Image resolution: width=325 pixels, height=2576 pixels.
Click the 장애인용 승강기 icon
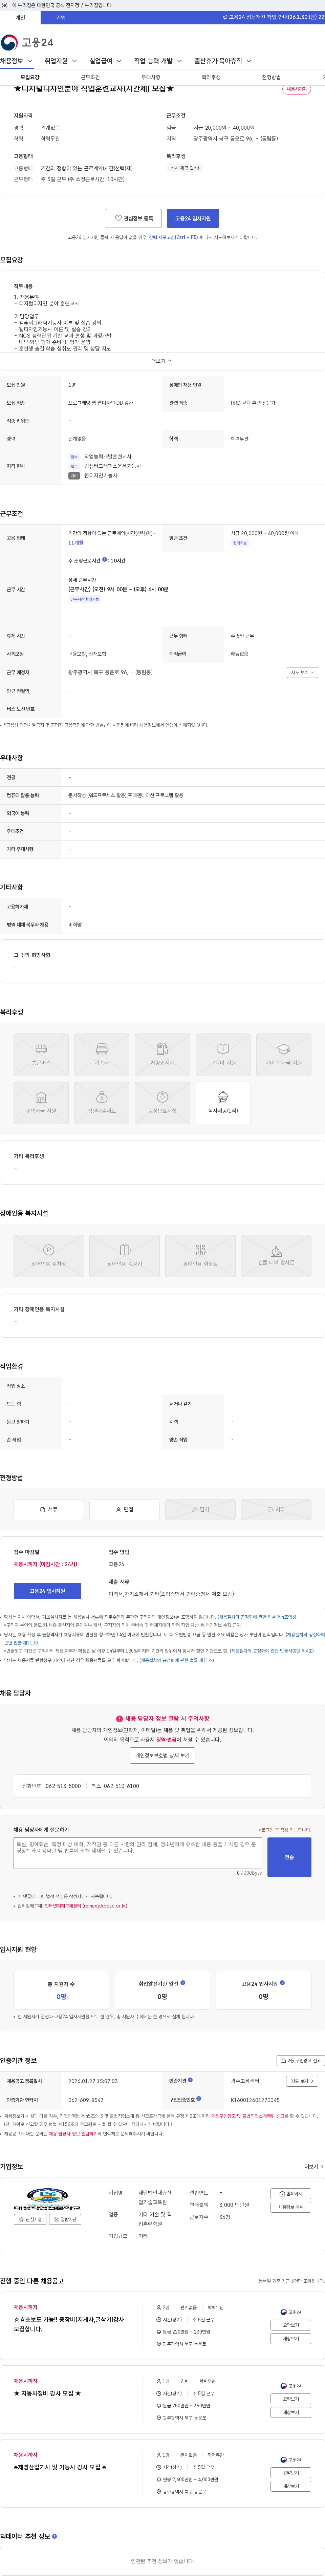point(124,1256)
